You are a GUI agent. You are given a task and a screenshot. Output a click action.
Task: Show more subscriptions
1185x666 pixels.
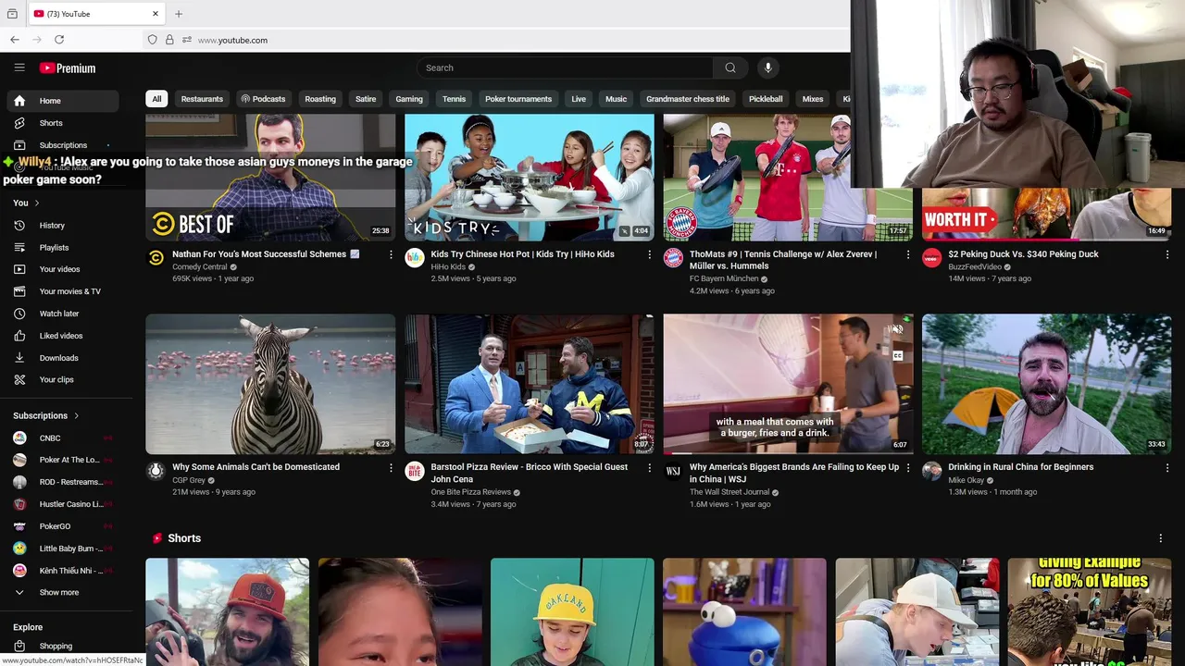[x=63, y=592]
